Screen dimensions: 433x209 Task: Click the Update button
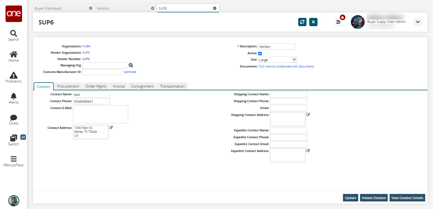point(350,198)
